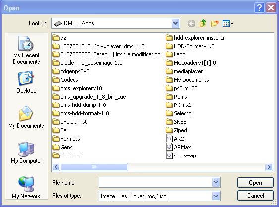Screen dimensions: 279x207
Task: Open My Computer from places bar
Action: tap(26, 153)
